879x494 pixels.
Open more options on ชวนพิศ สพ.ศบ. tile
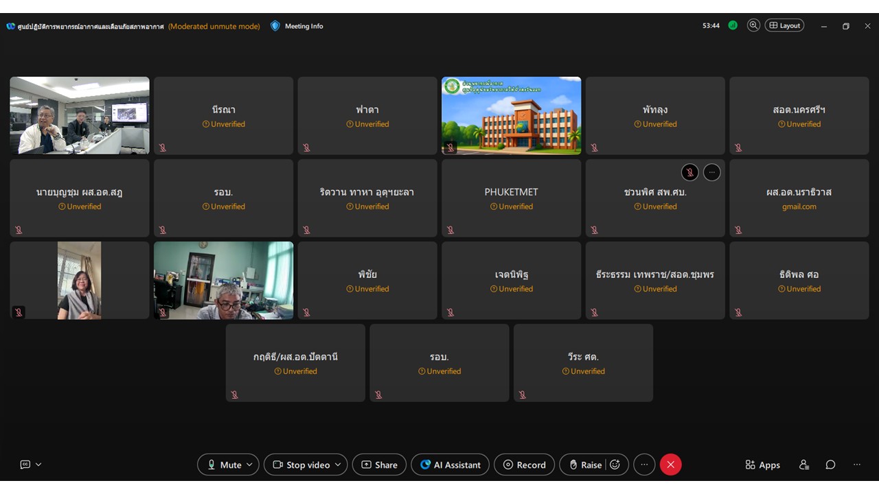712,172
